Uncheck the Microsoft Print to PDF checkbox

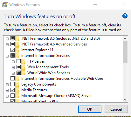(12, 101)
